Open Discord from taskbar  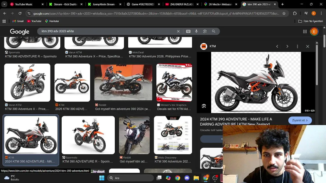click(x=187, y=178)
